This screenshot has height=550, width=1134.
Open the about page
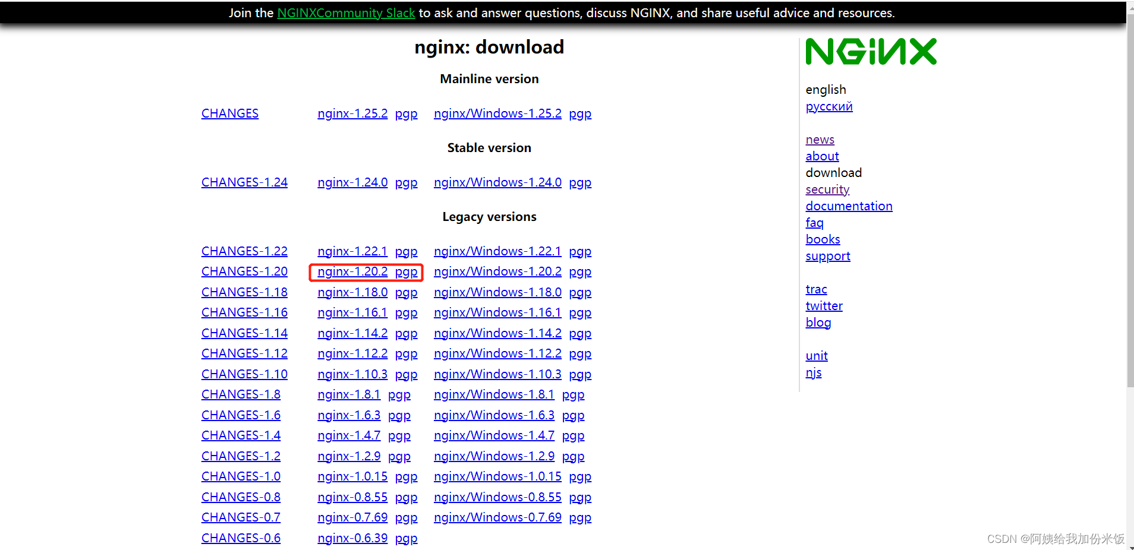tap(822, 156)
